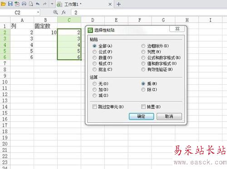Choose the 无(O) operation
The image size is (227, 169).
tap(100, 84)
